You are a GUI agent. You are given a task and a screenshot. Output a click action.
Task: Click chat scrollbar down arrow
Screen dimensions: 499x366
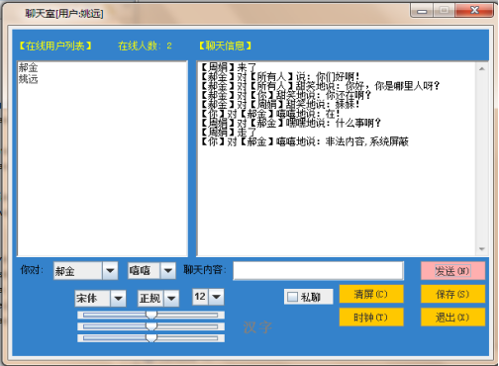tap(482, 249)
